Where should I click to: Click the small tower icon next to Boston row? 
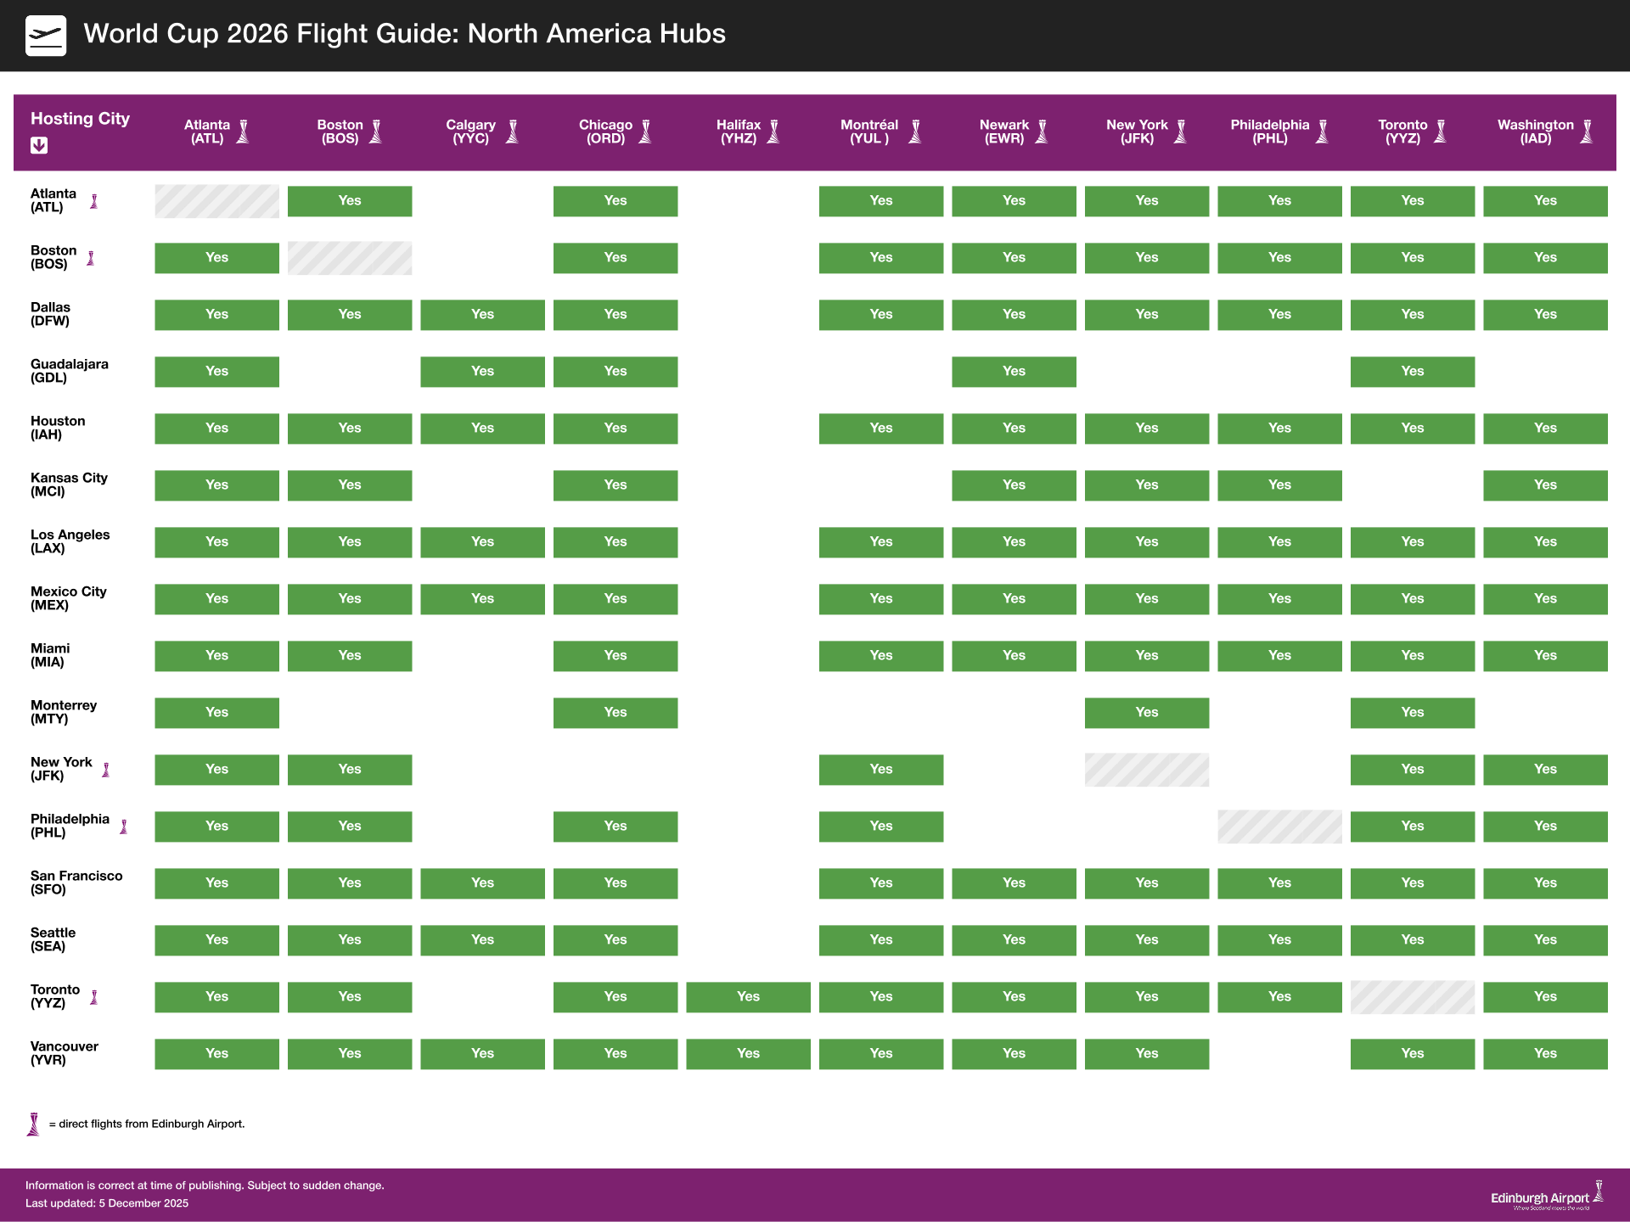pyautogui.click(x=91, y=258)
